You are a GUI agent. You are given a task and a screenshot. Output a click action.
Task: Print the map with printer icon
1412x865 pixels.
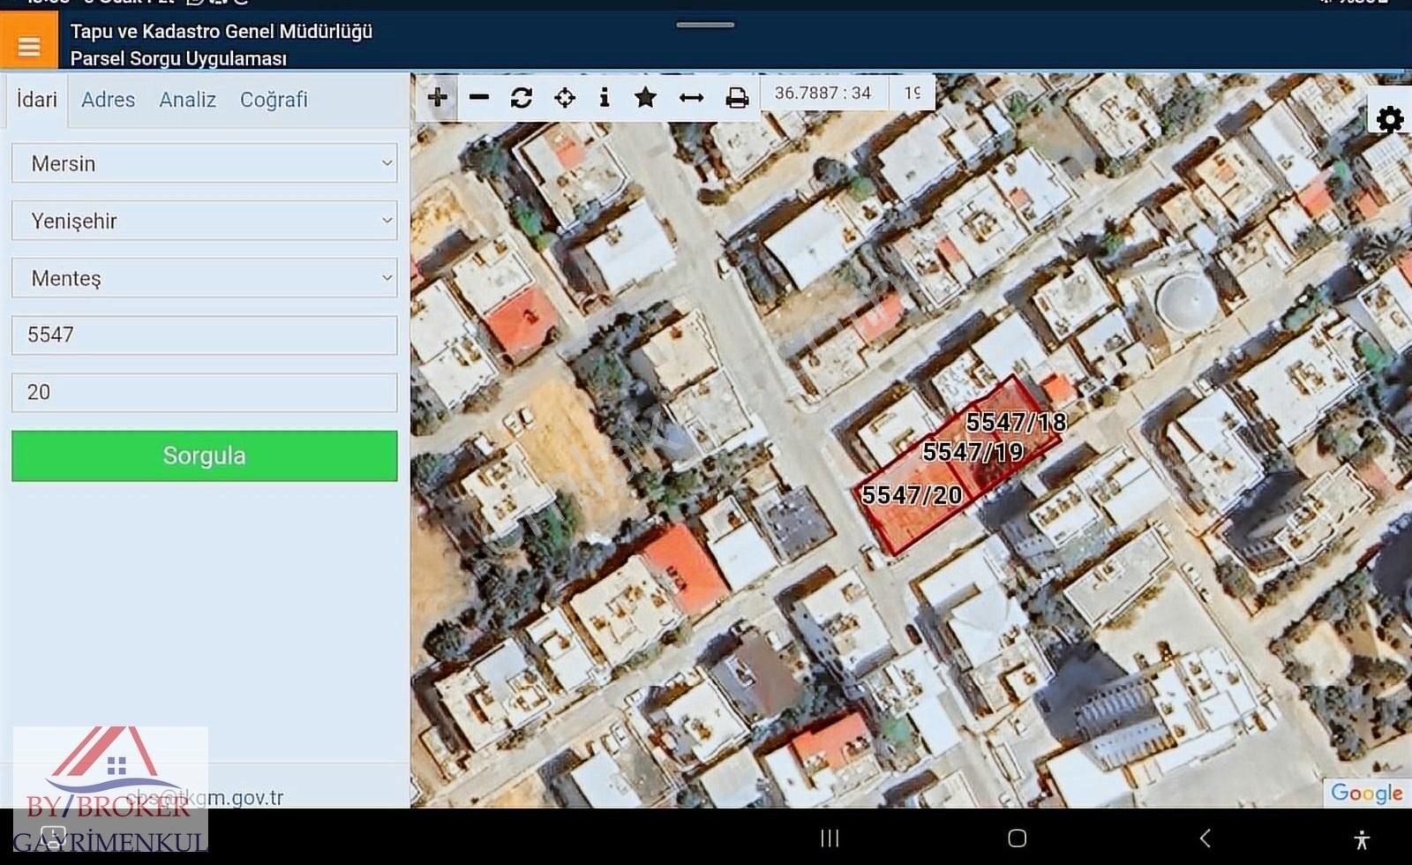pos(737,97)
